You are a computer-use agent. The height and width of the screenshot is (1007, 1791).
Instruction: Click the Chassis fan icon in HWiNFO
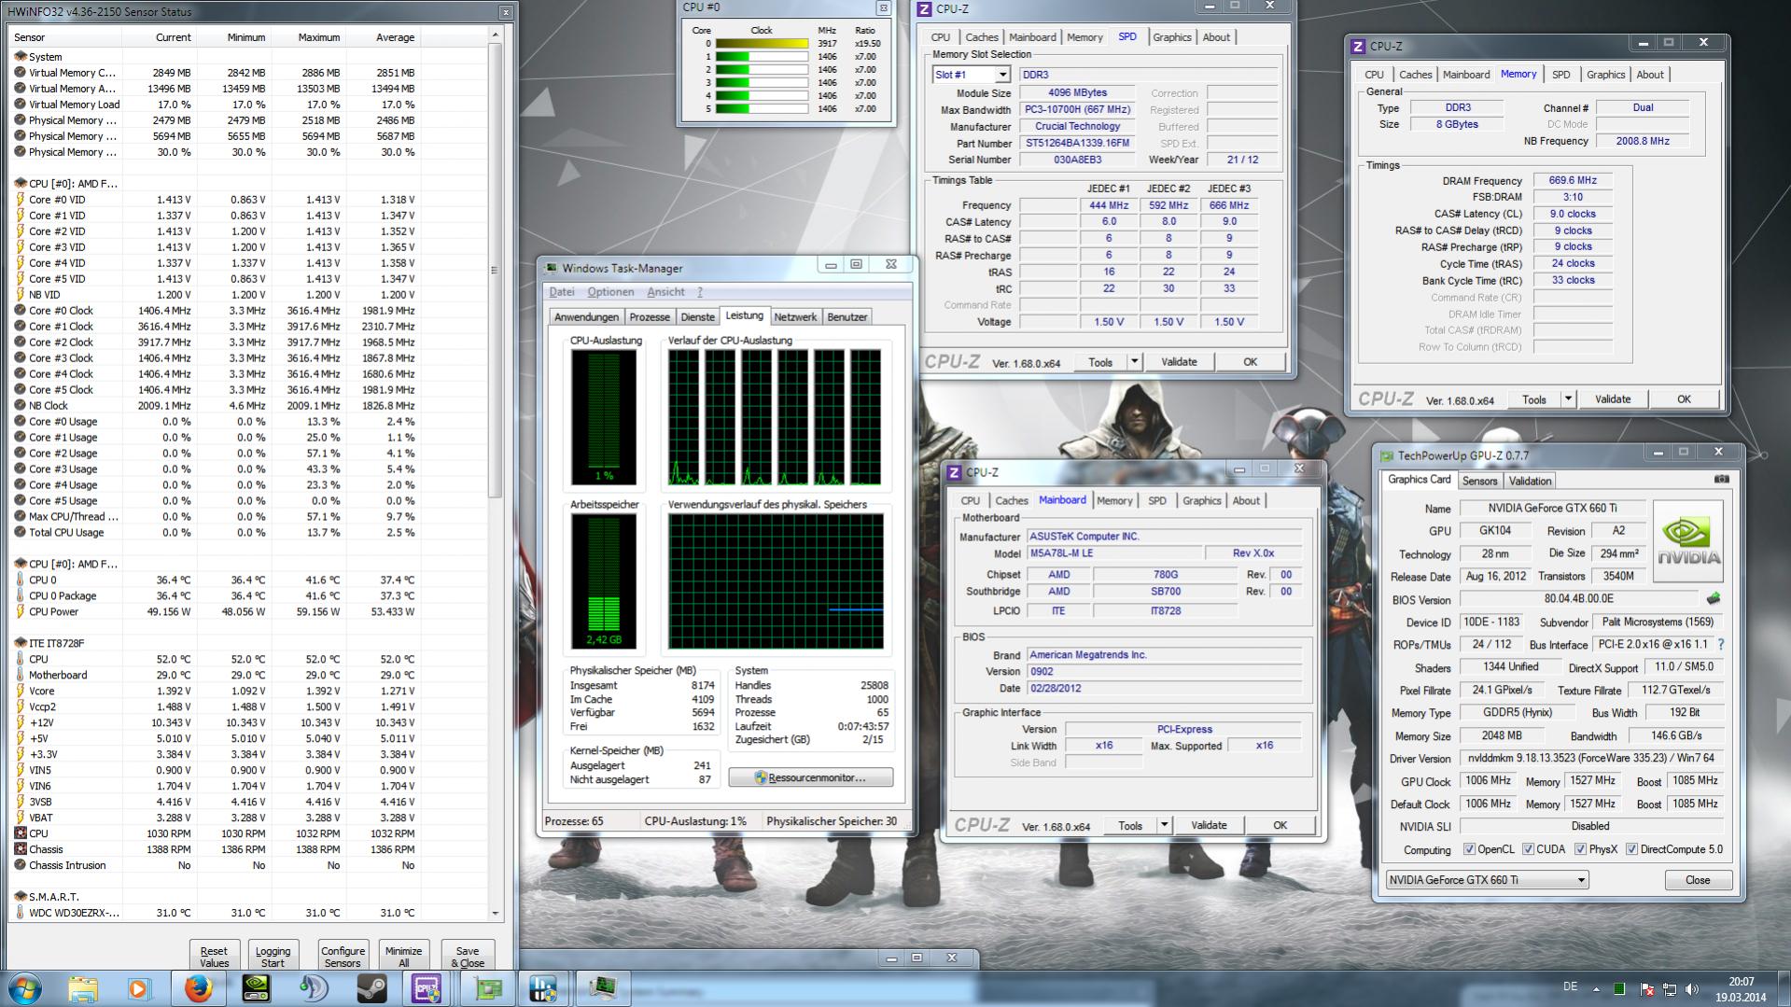click(x=21, y=849)
